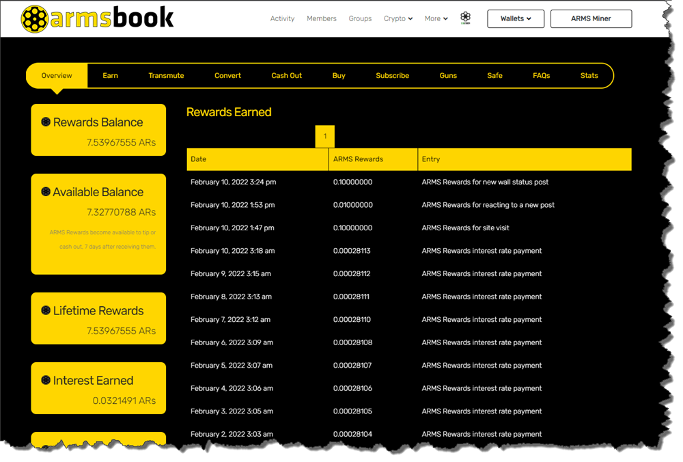The width and height of the screenshot is (683, 462).
Task: Click the Entry column header
Action: click(x=525, y=159)
